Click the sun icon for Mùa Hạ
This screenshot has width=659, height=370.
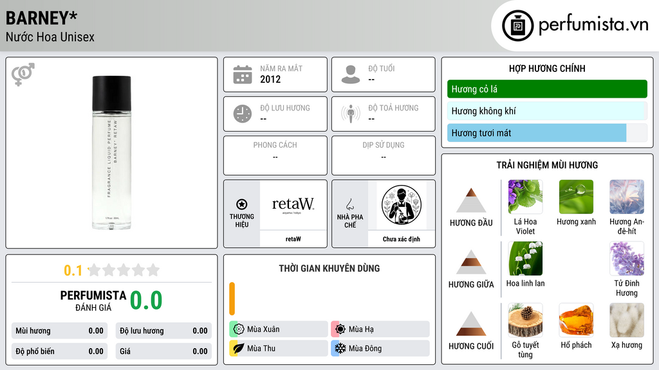(x=340, y=330)
